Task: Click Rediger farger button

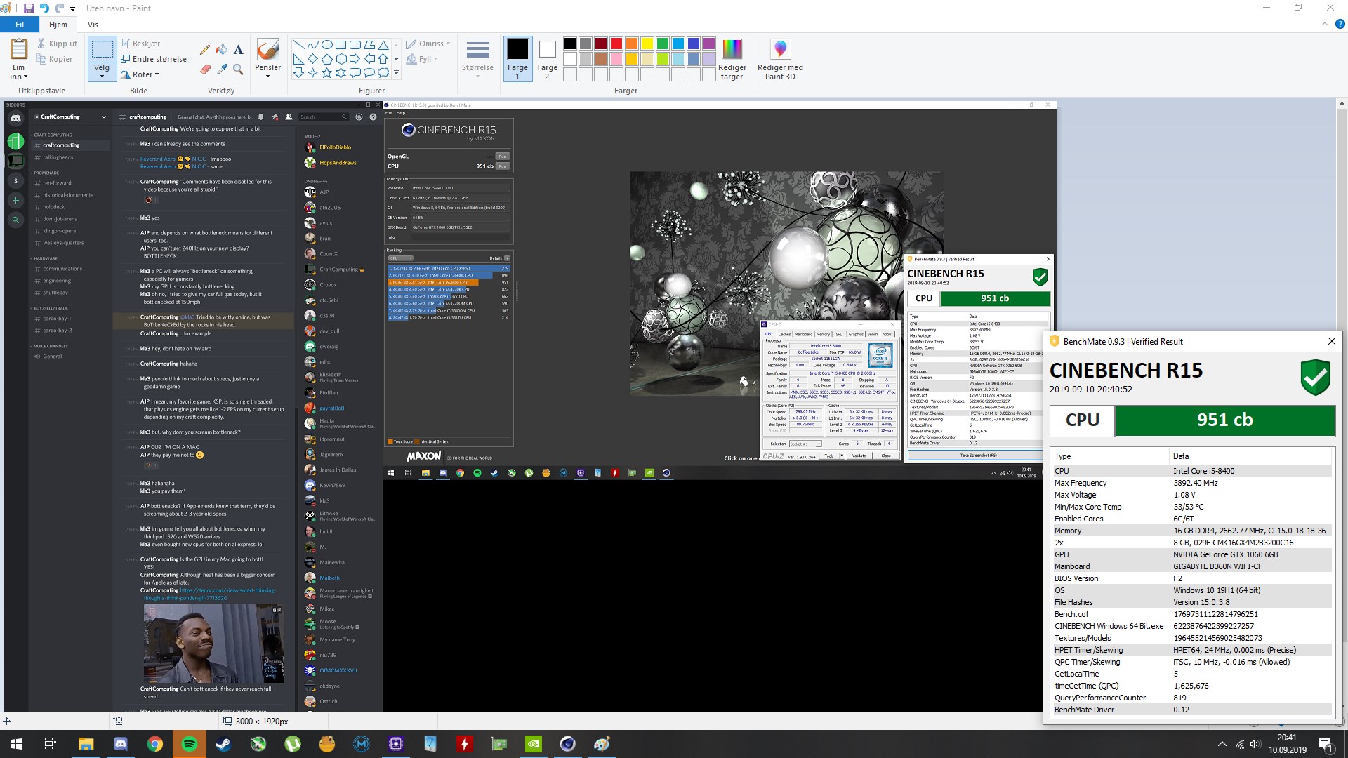Action: [x=732, y=59]
